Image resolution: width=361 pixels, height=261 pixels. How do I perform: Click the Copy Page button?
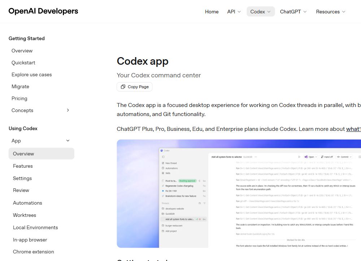coord(134,87)
